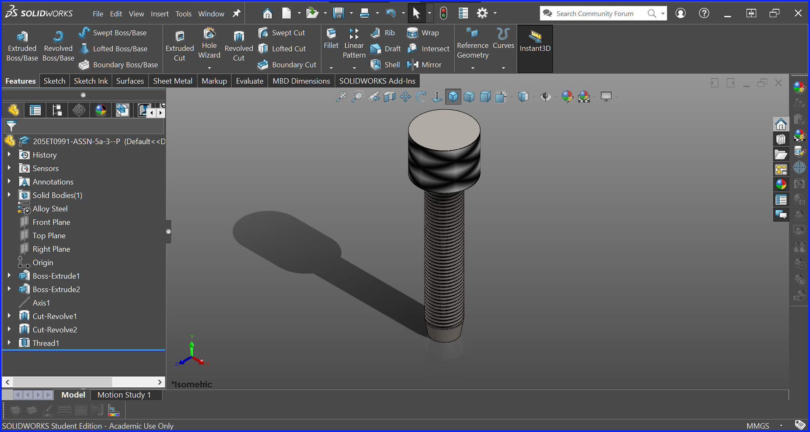Expand the Thread1 feature
Image resolution: width=810 pixels, height=432 pixels.
[9, 343]
